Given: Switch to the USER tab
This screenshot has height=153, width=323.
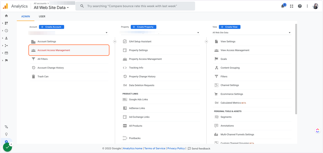Looking at the screenshot, I should coord(42,16).
